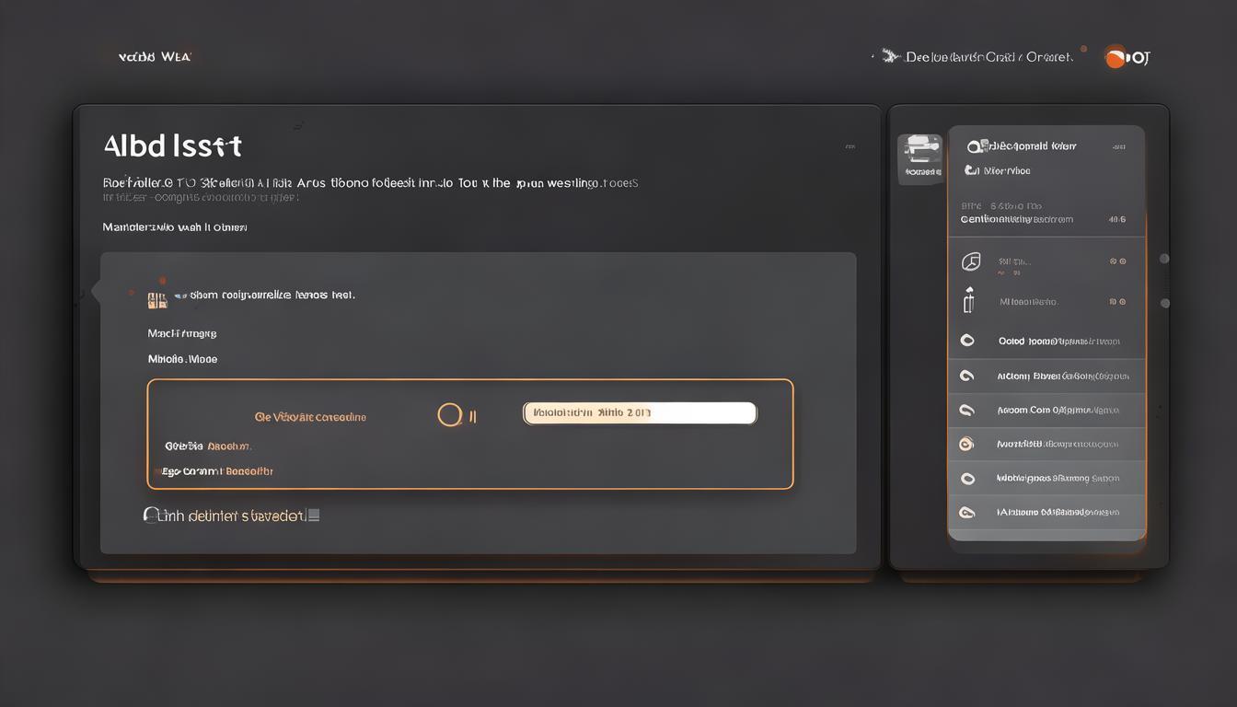Click the orange-tinted round icon in the side list

[966, 444]
